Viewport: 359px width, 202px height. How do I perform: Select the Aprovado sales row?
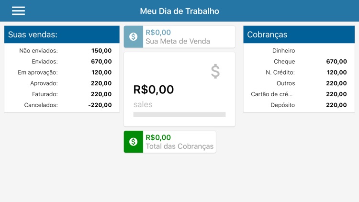(x=62, y=83)
